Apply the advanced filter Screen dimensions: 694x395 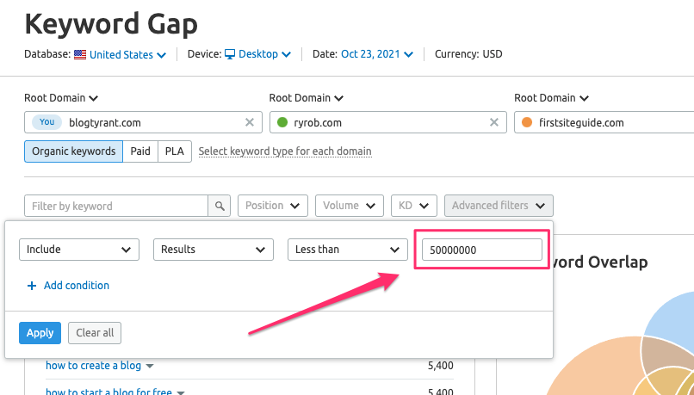point(40,333)
